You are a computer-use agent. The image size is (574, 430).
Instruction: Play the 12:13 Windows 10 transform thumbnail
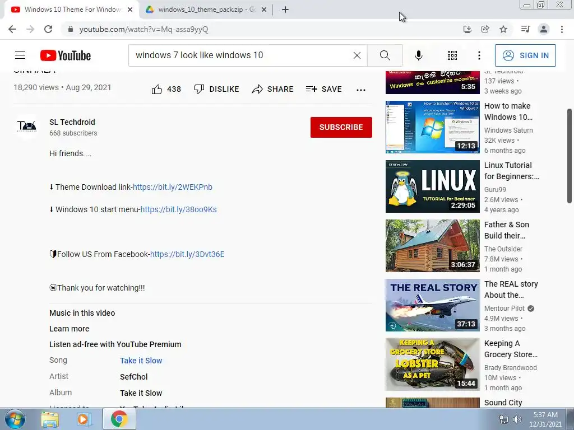[432, 127]
